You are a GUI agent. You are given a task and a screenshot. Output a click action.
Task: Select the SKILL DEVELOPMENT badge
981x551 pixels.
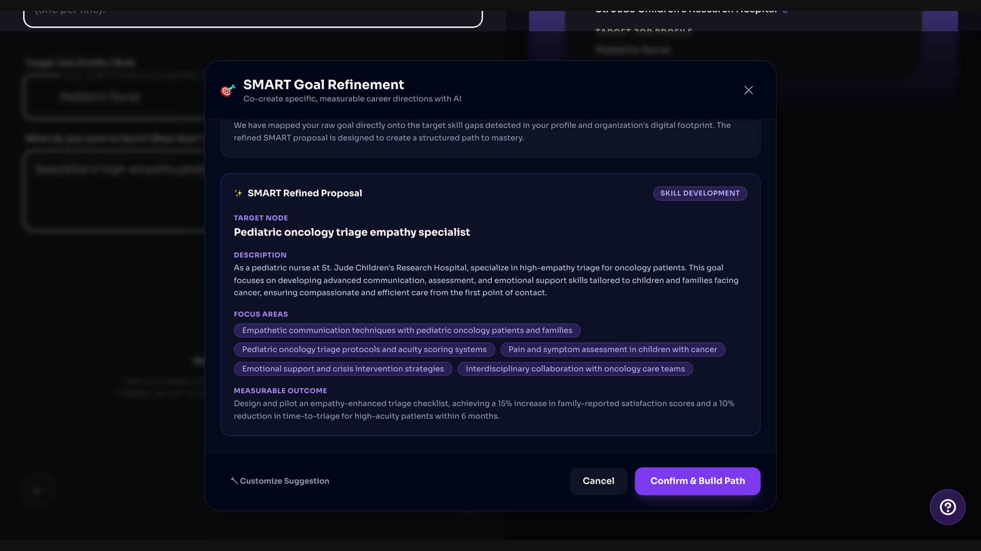pyautogui.click(x=700, y=193)
